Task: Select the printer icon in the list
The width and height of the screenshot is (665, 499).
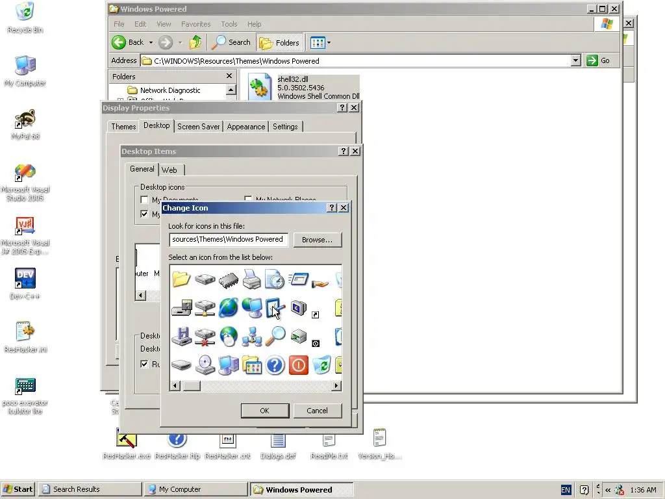Action: [x=252, y=279]
